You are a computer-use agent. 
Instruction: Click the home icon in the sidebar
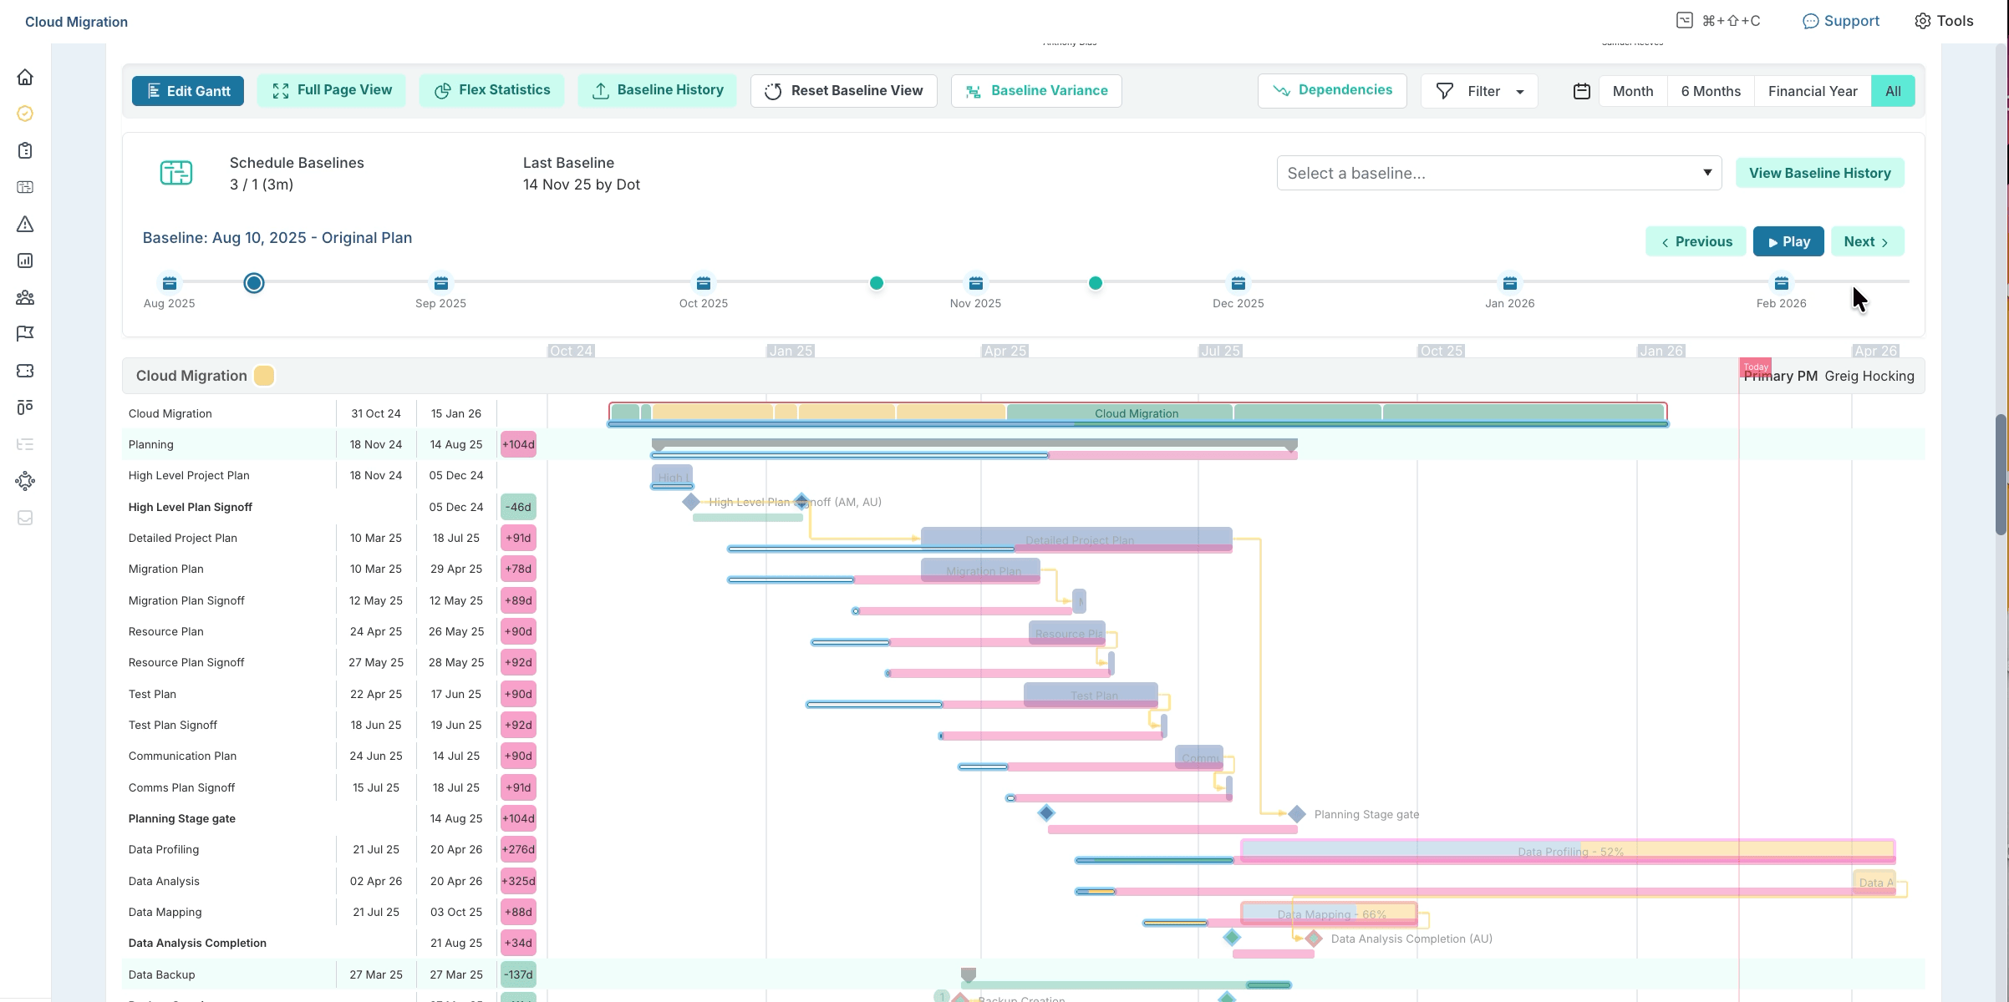coord(25,78)
